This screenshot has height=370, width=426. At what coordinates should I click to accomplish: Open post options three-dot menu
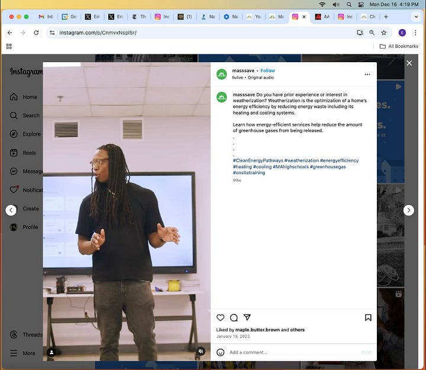click(x=367, y=74)
